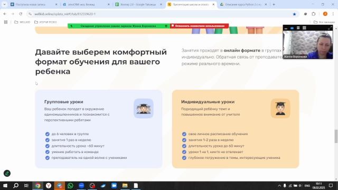Click "свое личное расписание обучения" row
This screenshot has height=190, width=338.
tap(215, 134)
